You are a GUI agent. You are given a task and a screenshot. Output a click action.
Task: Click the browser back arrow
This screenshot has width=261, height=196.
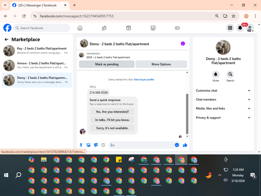tap(6, 16)
